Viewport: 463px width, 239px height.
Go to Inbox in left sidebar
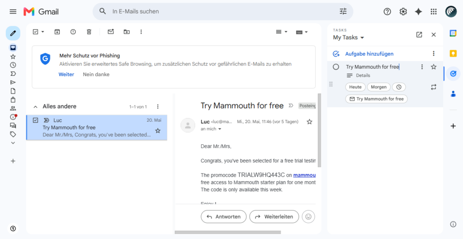click(x=13, y=48)
